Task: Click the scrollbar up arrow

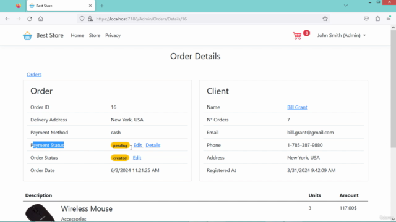Action: pos(394,27)
